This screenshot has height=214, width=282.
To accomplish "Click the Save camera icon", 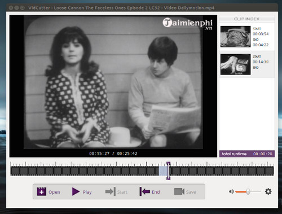I will click(179, 191).
